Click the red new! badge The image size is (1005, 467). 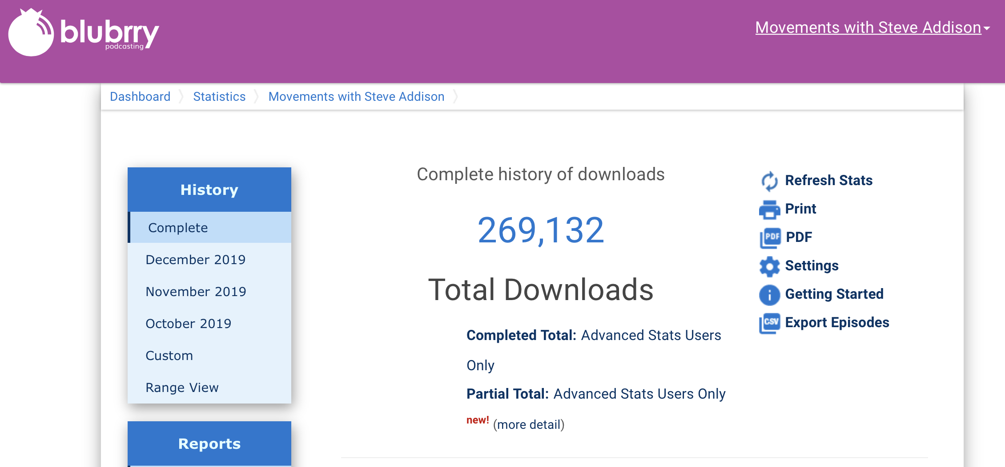[x=478, y=420]
